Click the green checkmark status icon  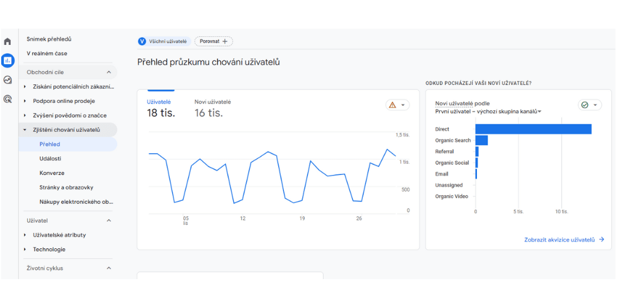(584, 105)
